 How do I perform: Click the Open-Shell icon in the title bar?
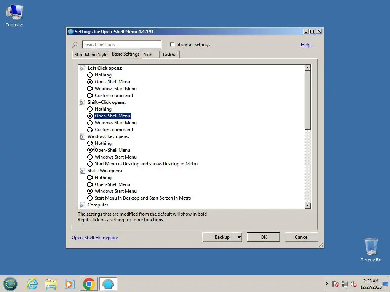(70, 32)
